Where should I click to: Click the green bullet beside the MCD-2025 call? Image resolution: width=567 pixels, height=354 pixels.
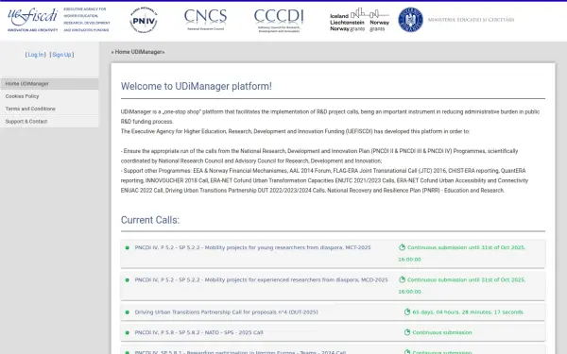click(127, 280)
